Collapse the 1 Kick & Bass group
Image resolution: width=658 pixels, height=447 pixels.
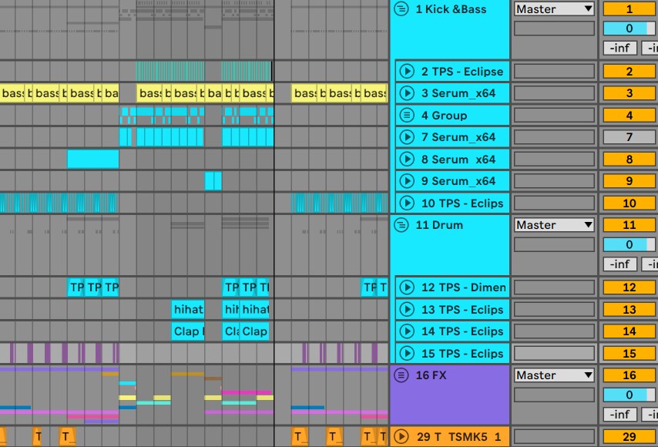(401, 8)
